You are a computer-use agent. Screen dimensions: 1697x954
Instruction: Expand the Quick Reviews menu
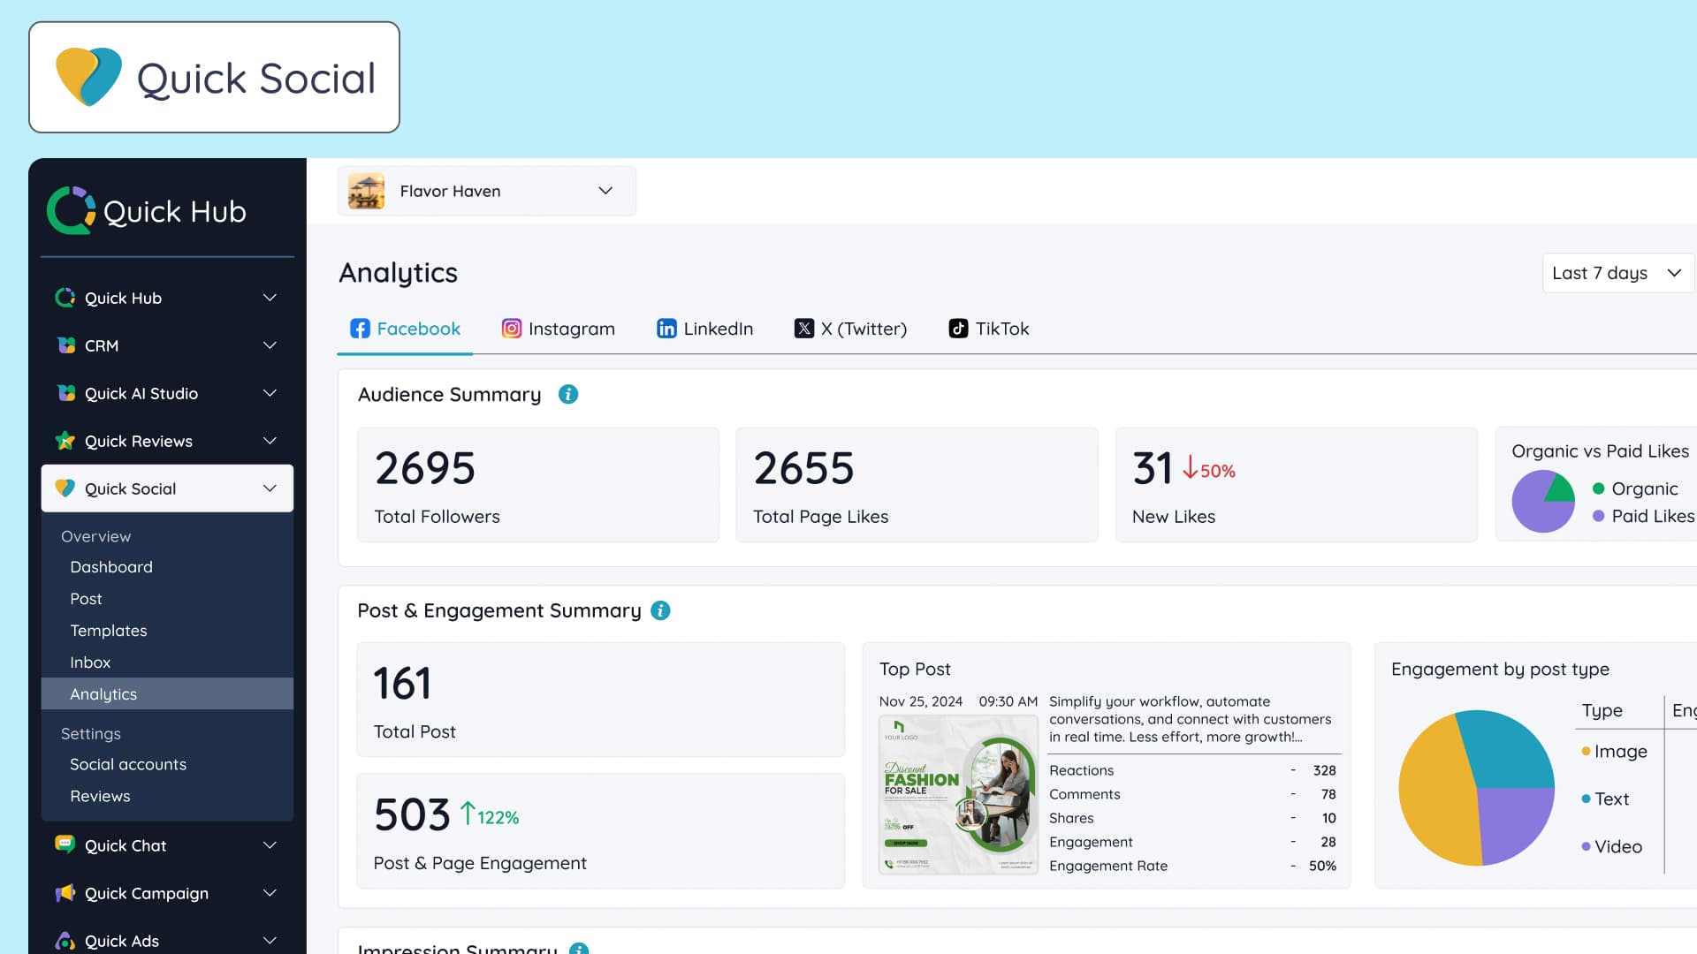[x=270, y=441]
